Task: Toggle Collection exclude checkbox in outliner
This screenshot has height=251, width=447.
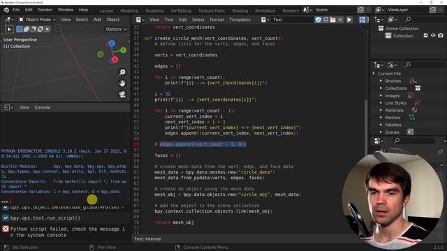Action: tap(425, 36)
